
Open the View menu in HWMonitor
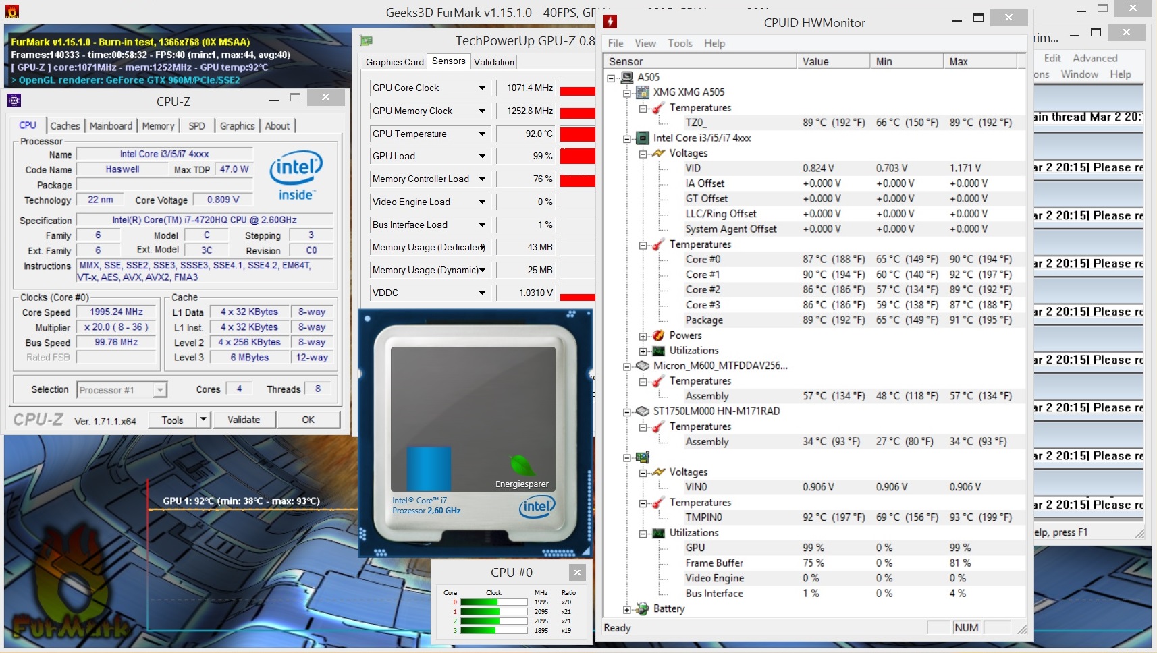pos(645,43)
